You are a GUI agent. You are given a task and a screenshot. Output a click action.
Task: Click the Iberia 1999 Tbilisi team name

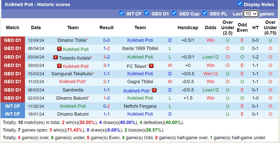[140, 48]
